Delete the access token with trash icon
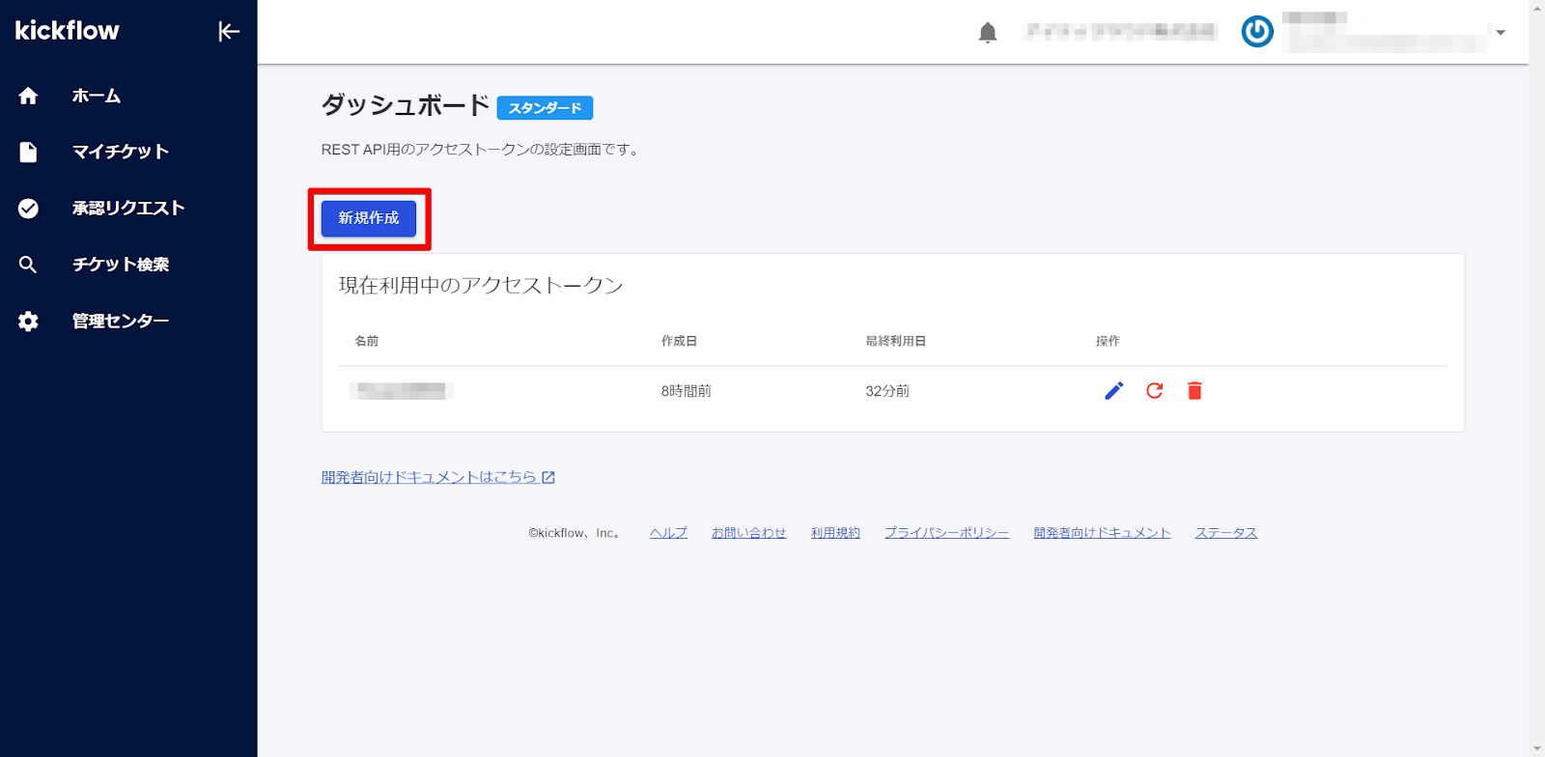This screenshot has width=1545, height=757. [x=1194, y=391]
